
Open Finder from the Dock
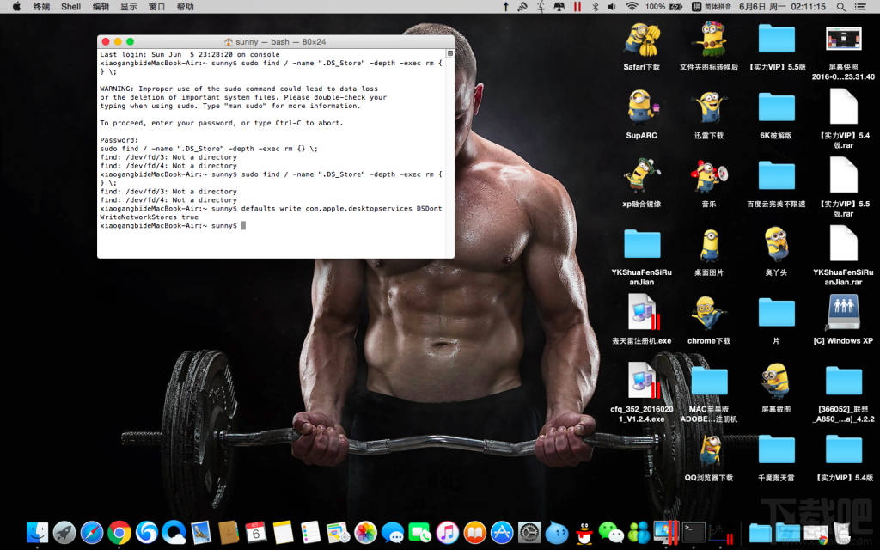[38, 532]
